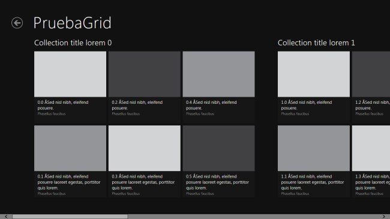Viewport: 390px width, 219px height.
Task: Click 'Phasellus faucibus' subtitle under item 1.1
Action: 295,194
